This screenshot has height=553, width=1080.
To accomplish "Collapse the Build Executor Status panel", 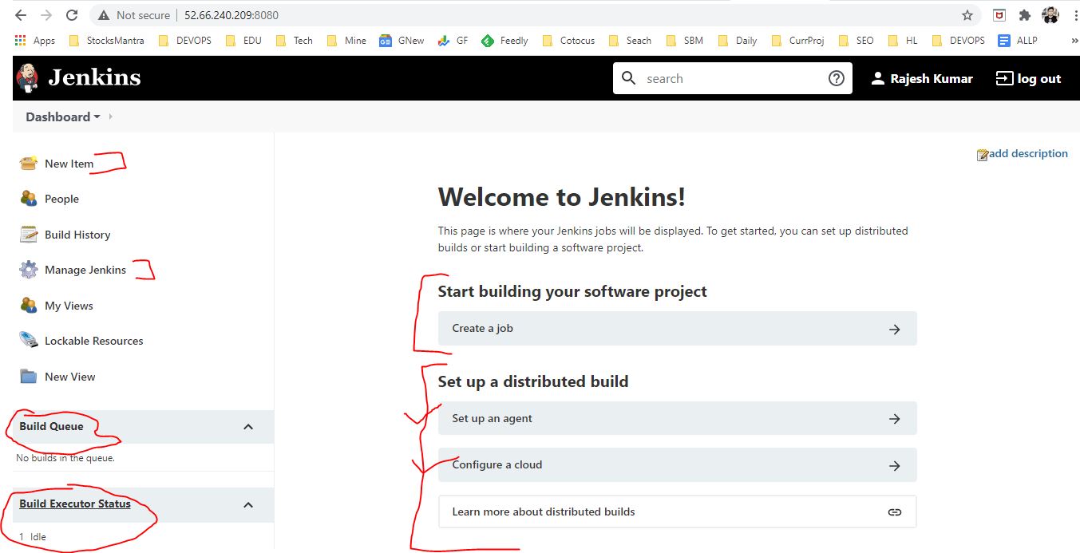I will (248, 504).
